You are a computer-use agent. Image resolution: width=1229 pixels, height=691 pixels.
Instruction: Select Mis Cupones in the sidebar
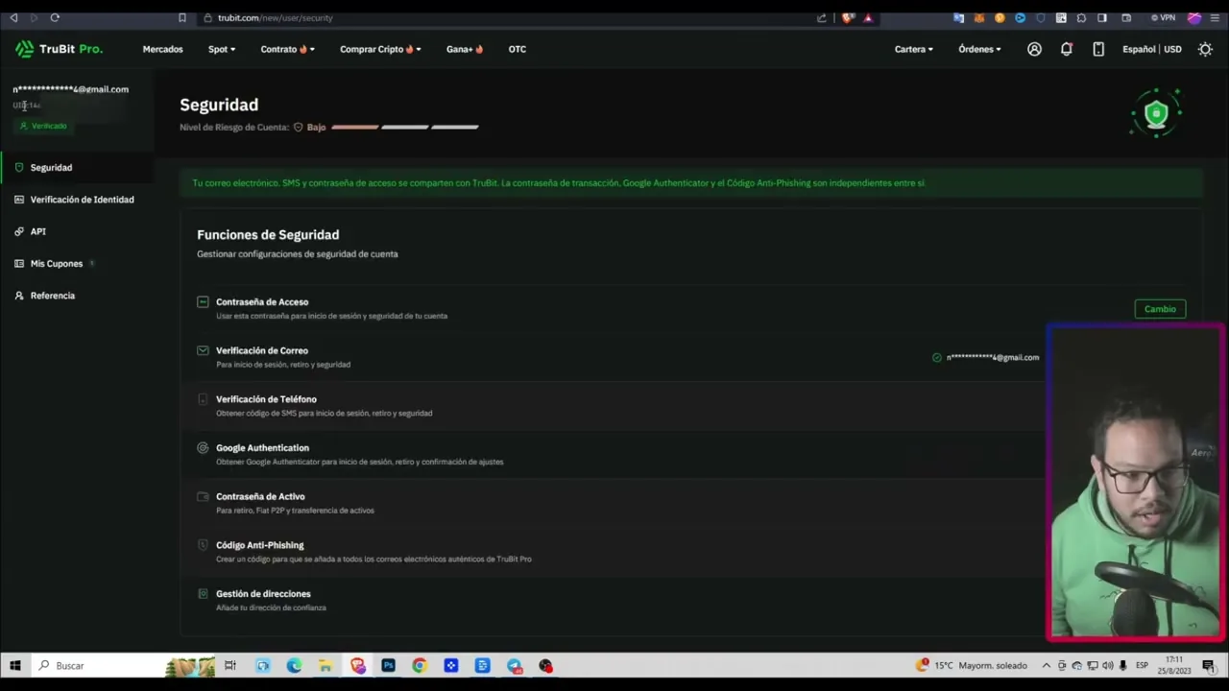77,264
